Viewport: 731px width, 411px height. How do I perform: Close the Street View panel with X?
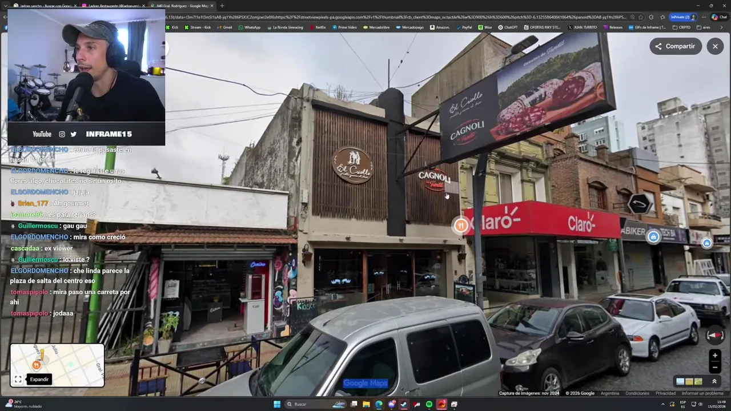pos(715,46)
